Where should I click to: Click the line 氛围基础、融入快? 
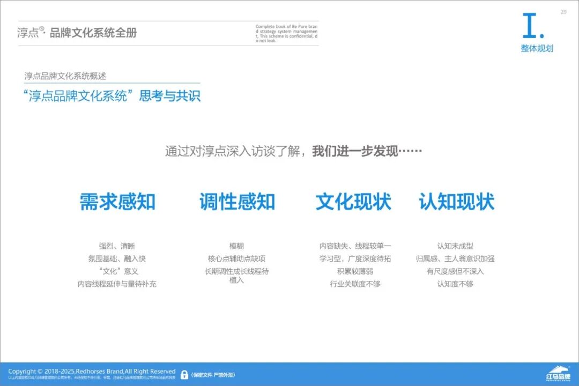(x=117, y=258)
